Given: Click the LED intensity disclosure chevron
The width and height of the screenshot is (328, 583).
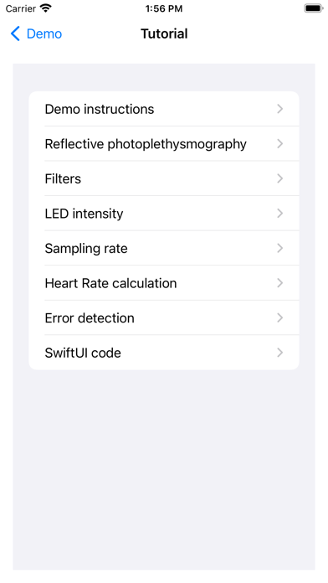Looking at the screenshot, I should pos(280,214).
